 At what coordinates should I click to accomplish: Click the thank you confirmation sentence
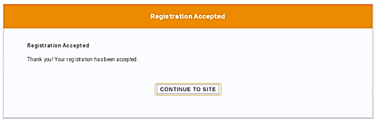pos(83,59)
